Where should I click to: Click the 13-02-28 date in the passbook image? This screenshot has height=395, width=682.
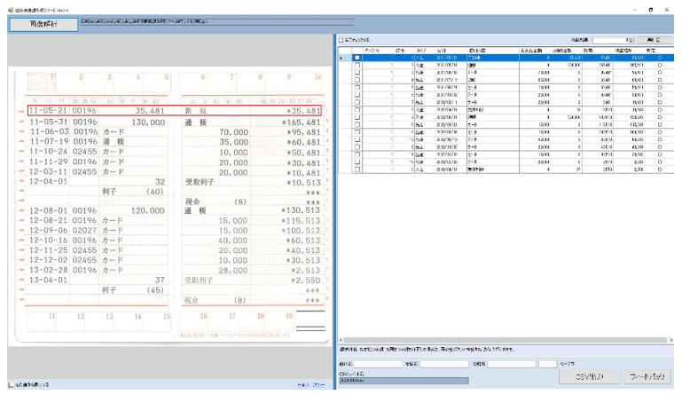coord(48,270)
